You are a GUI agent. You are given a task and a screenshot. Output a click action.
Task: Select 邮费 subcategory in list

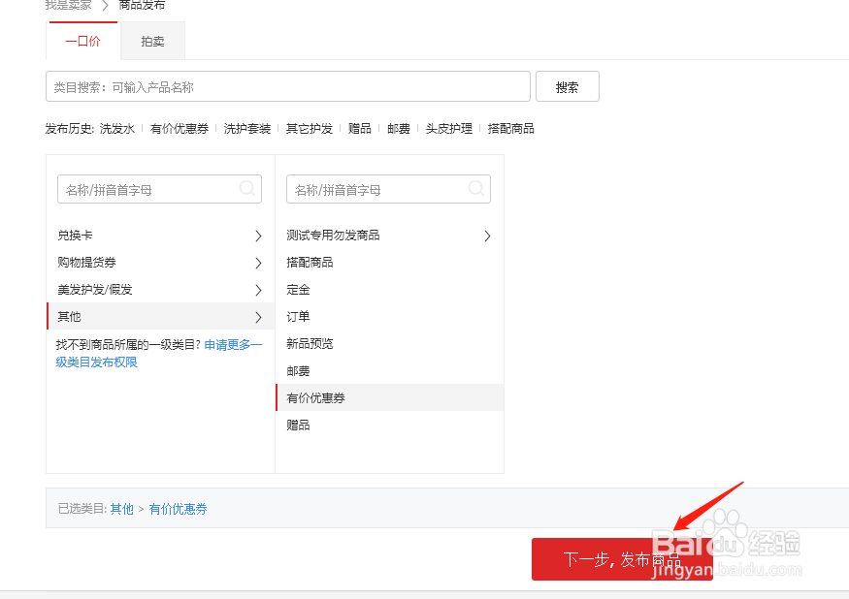[390, 370]
